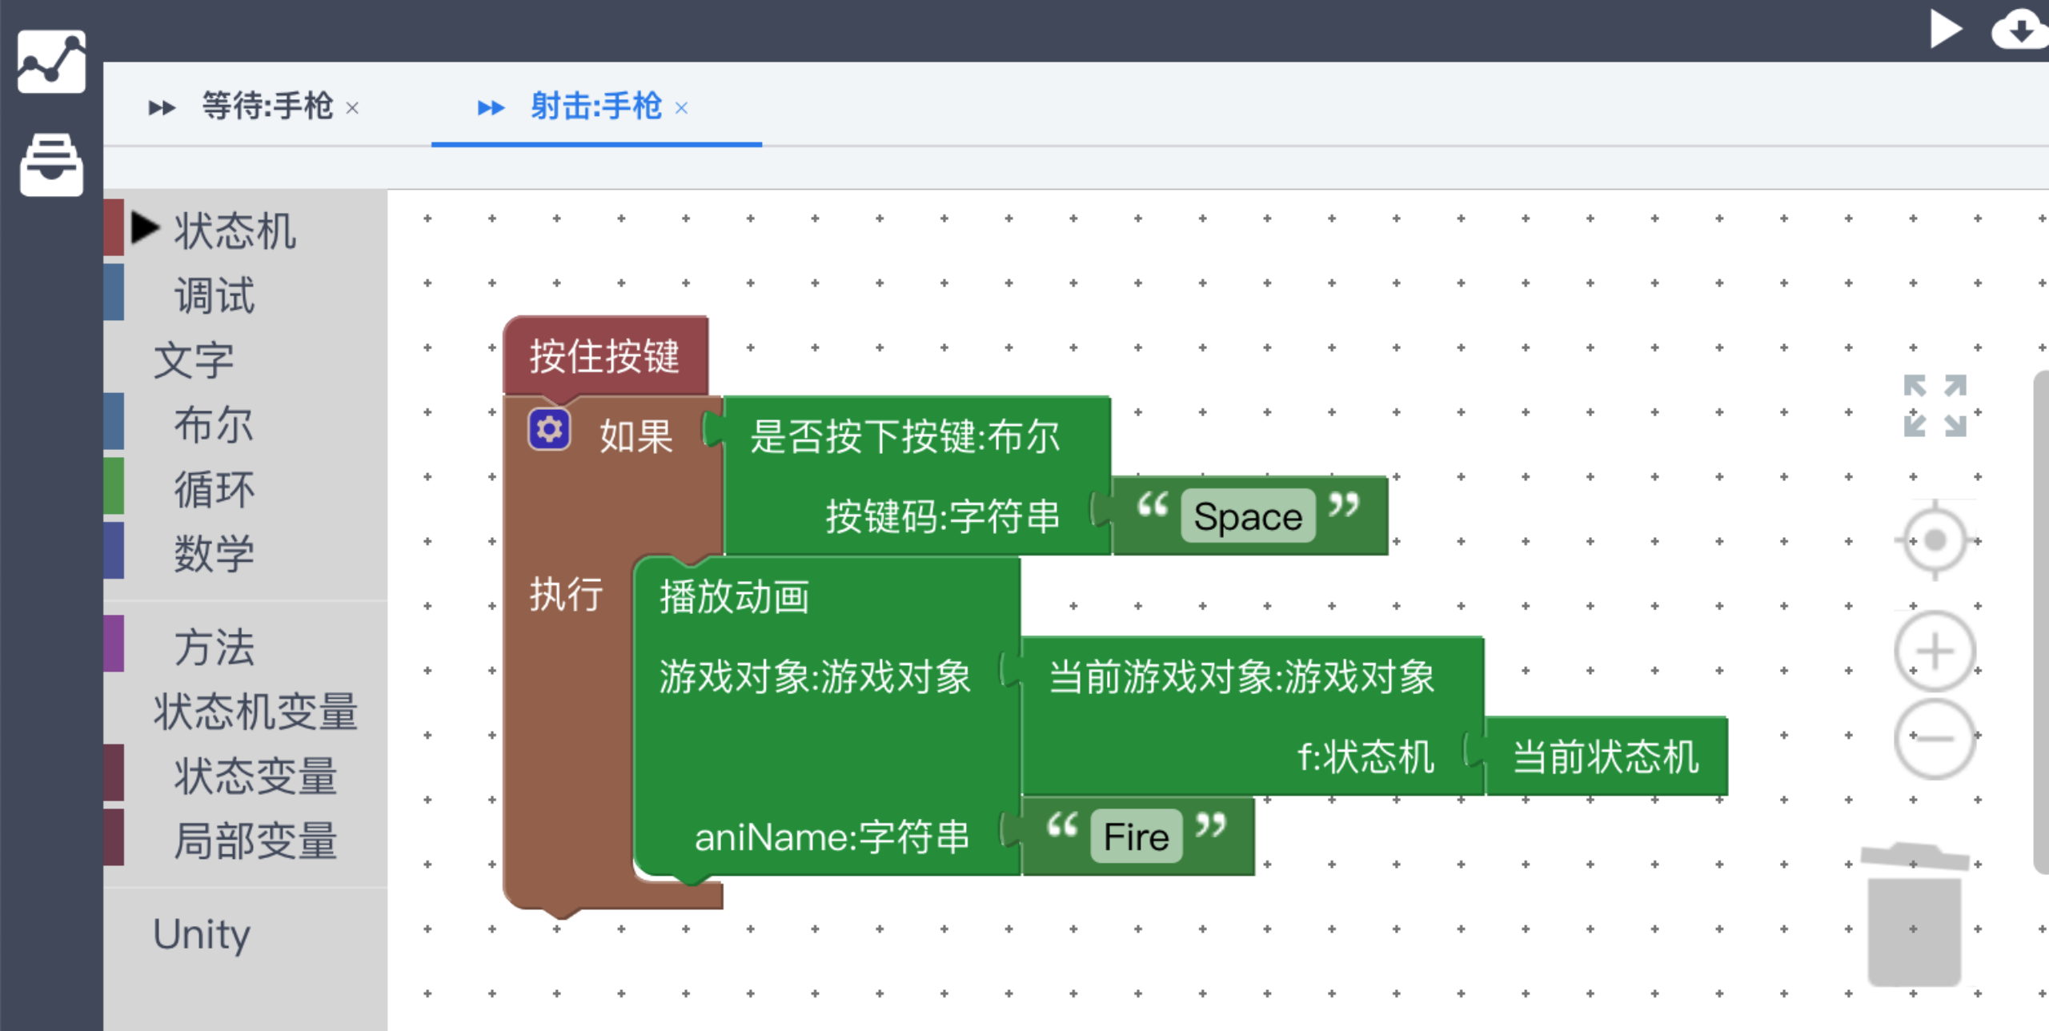Edit the Fire string field

point(1137,836)
